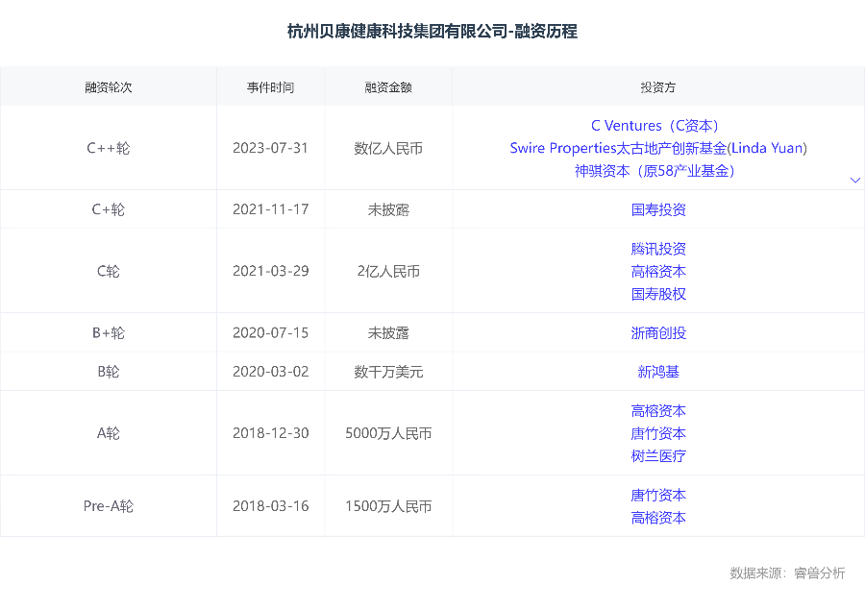Click the date 2020-07-15
This screenshot has width=865, height=609.
coord(270,333)
